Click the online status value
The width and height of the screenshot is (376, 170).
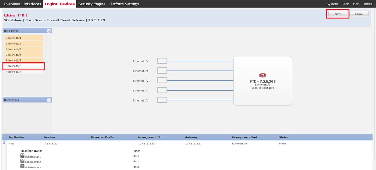[x=283, y=144]
